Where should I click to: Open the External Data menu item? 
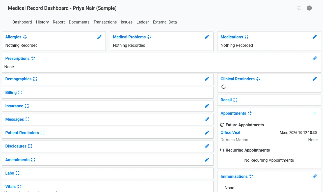(x=165, y=22)
